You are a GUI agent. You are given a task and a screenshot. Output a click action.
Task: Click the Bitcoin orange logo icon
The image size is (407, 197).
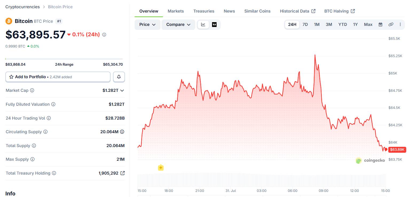point(9,21)
